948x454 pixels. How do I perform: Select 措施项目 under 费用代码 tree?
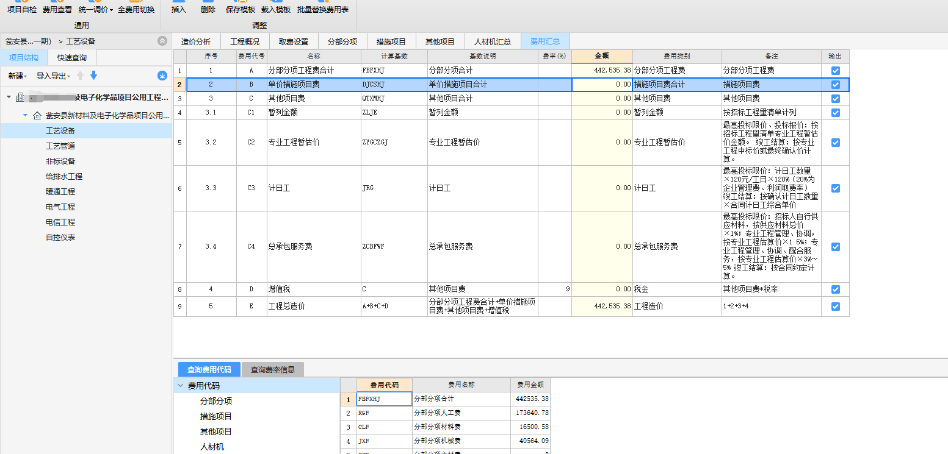click(216, 416)
